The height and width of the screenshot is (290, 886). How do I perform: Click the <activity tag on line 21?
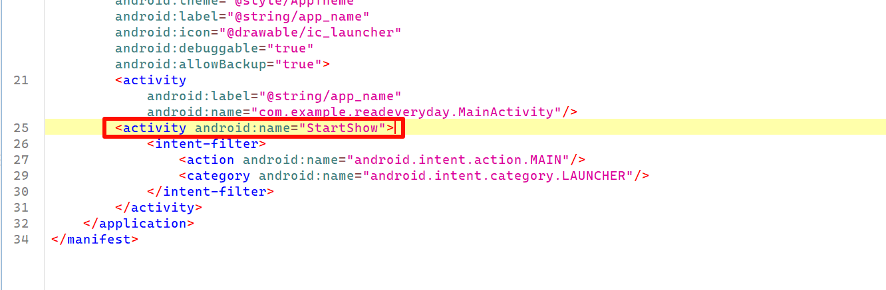pyautogui.click(x=151, y=80)
